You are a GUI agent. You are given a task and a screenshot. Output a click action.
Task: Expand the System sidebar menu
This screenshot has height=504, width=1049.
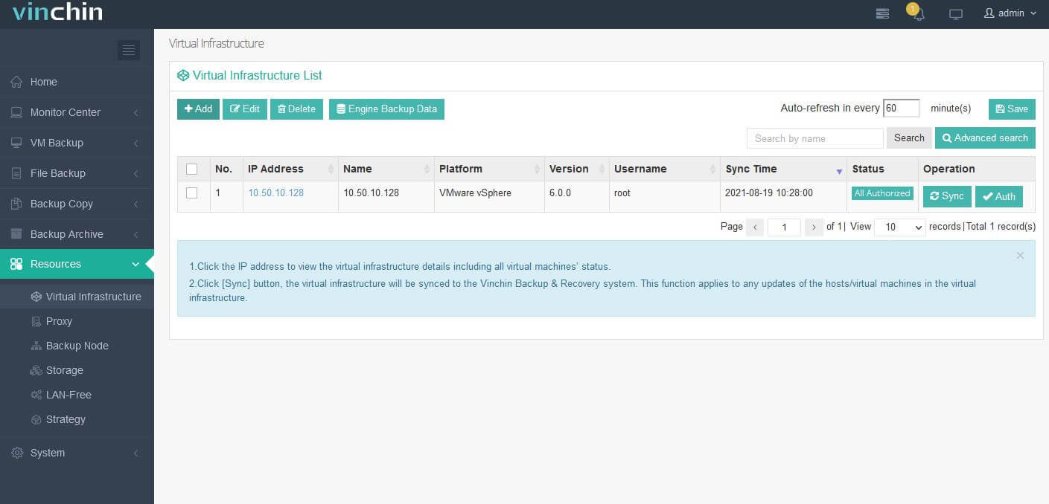(77, 453)
